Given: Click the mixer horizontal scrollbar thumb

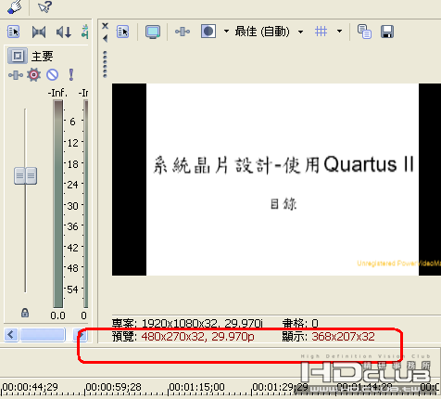Looking at the screenshot, I should tap(43, 335).
